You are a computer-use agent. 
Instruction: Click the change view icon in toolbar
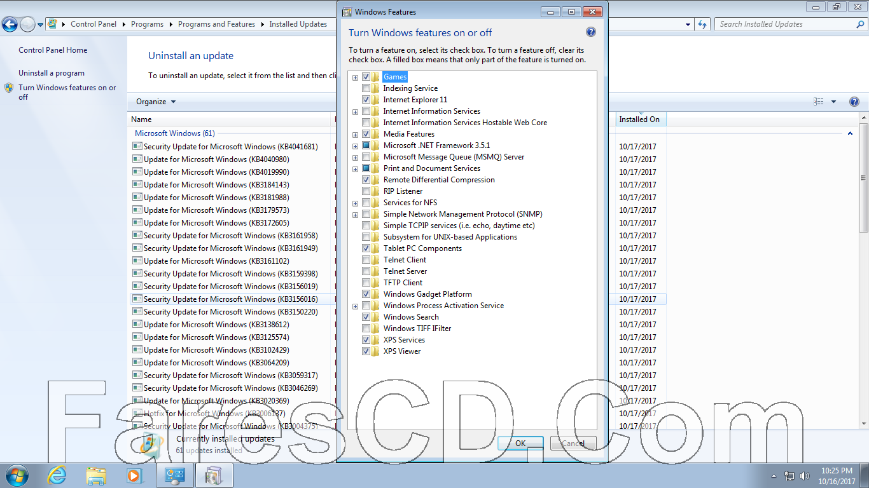(x=819, y=102)
